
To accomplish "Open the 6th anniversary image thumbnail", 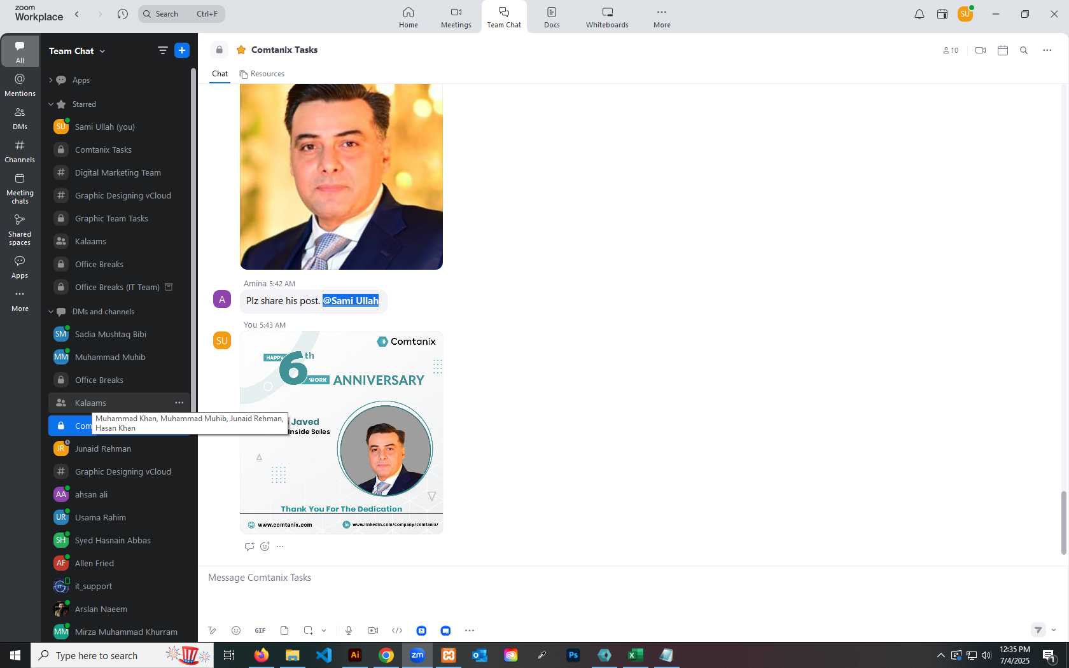I will point(341,432).
